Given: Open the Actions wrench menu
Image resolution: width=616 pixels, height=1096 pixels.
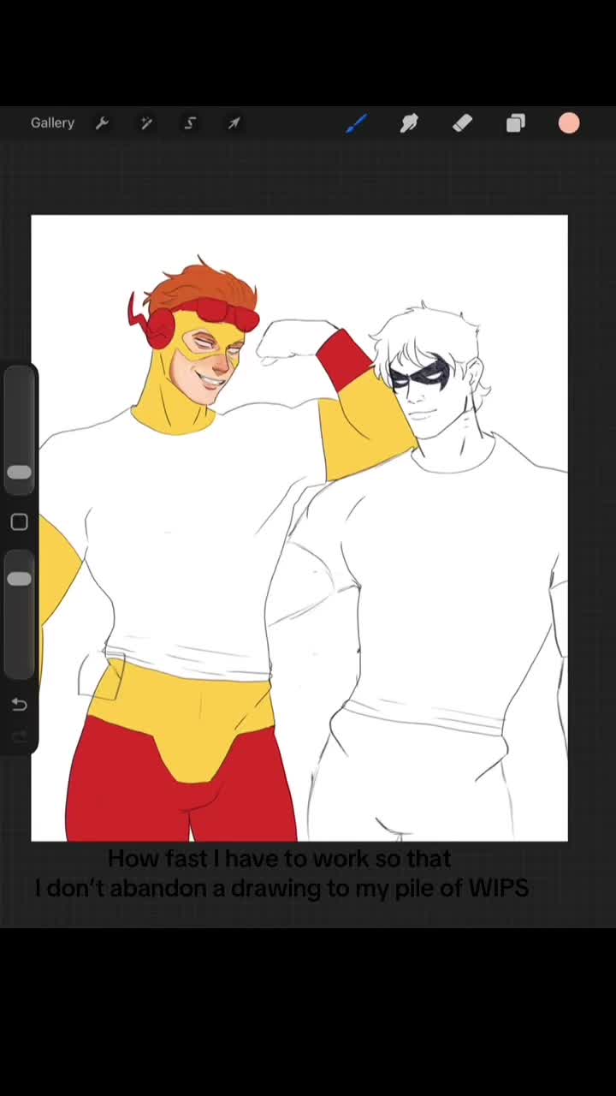Looking at the screenshot, I should click(x=102, y=123).
